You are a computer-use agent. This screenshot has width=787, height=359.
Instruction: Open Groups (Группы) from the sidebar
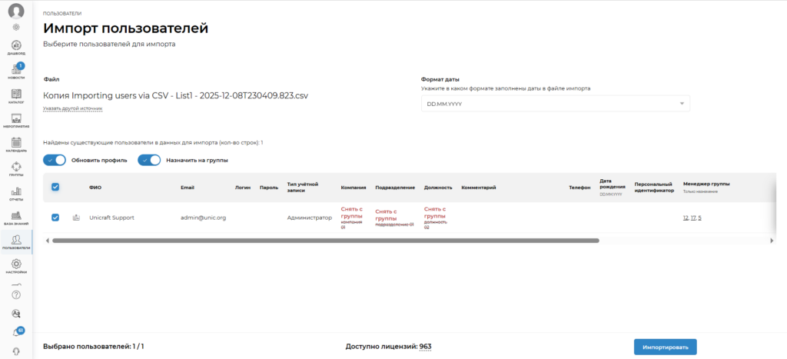16,168
